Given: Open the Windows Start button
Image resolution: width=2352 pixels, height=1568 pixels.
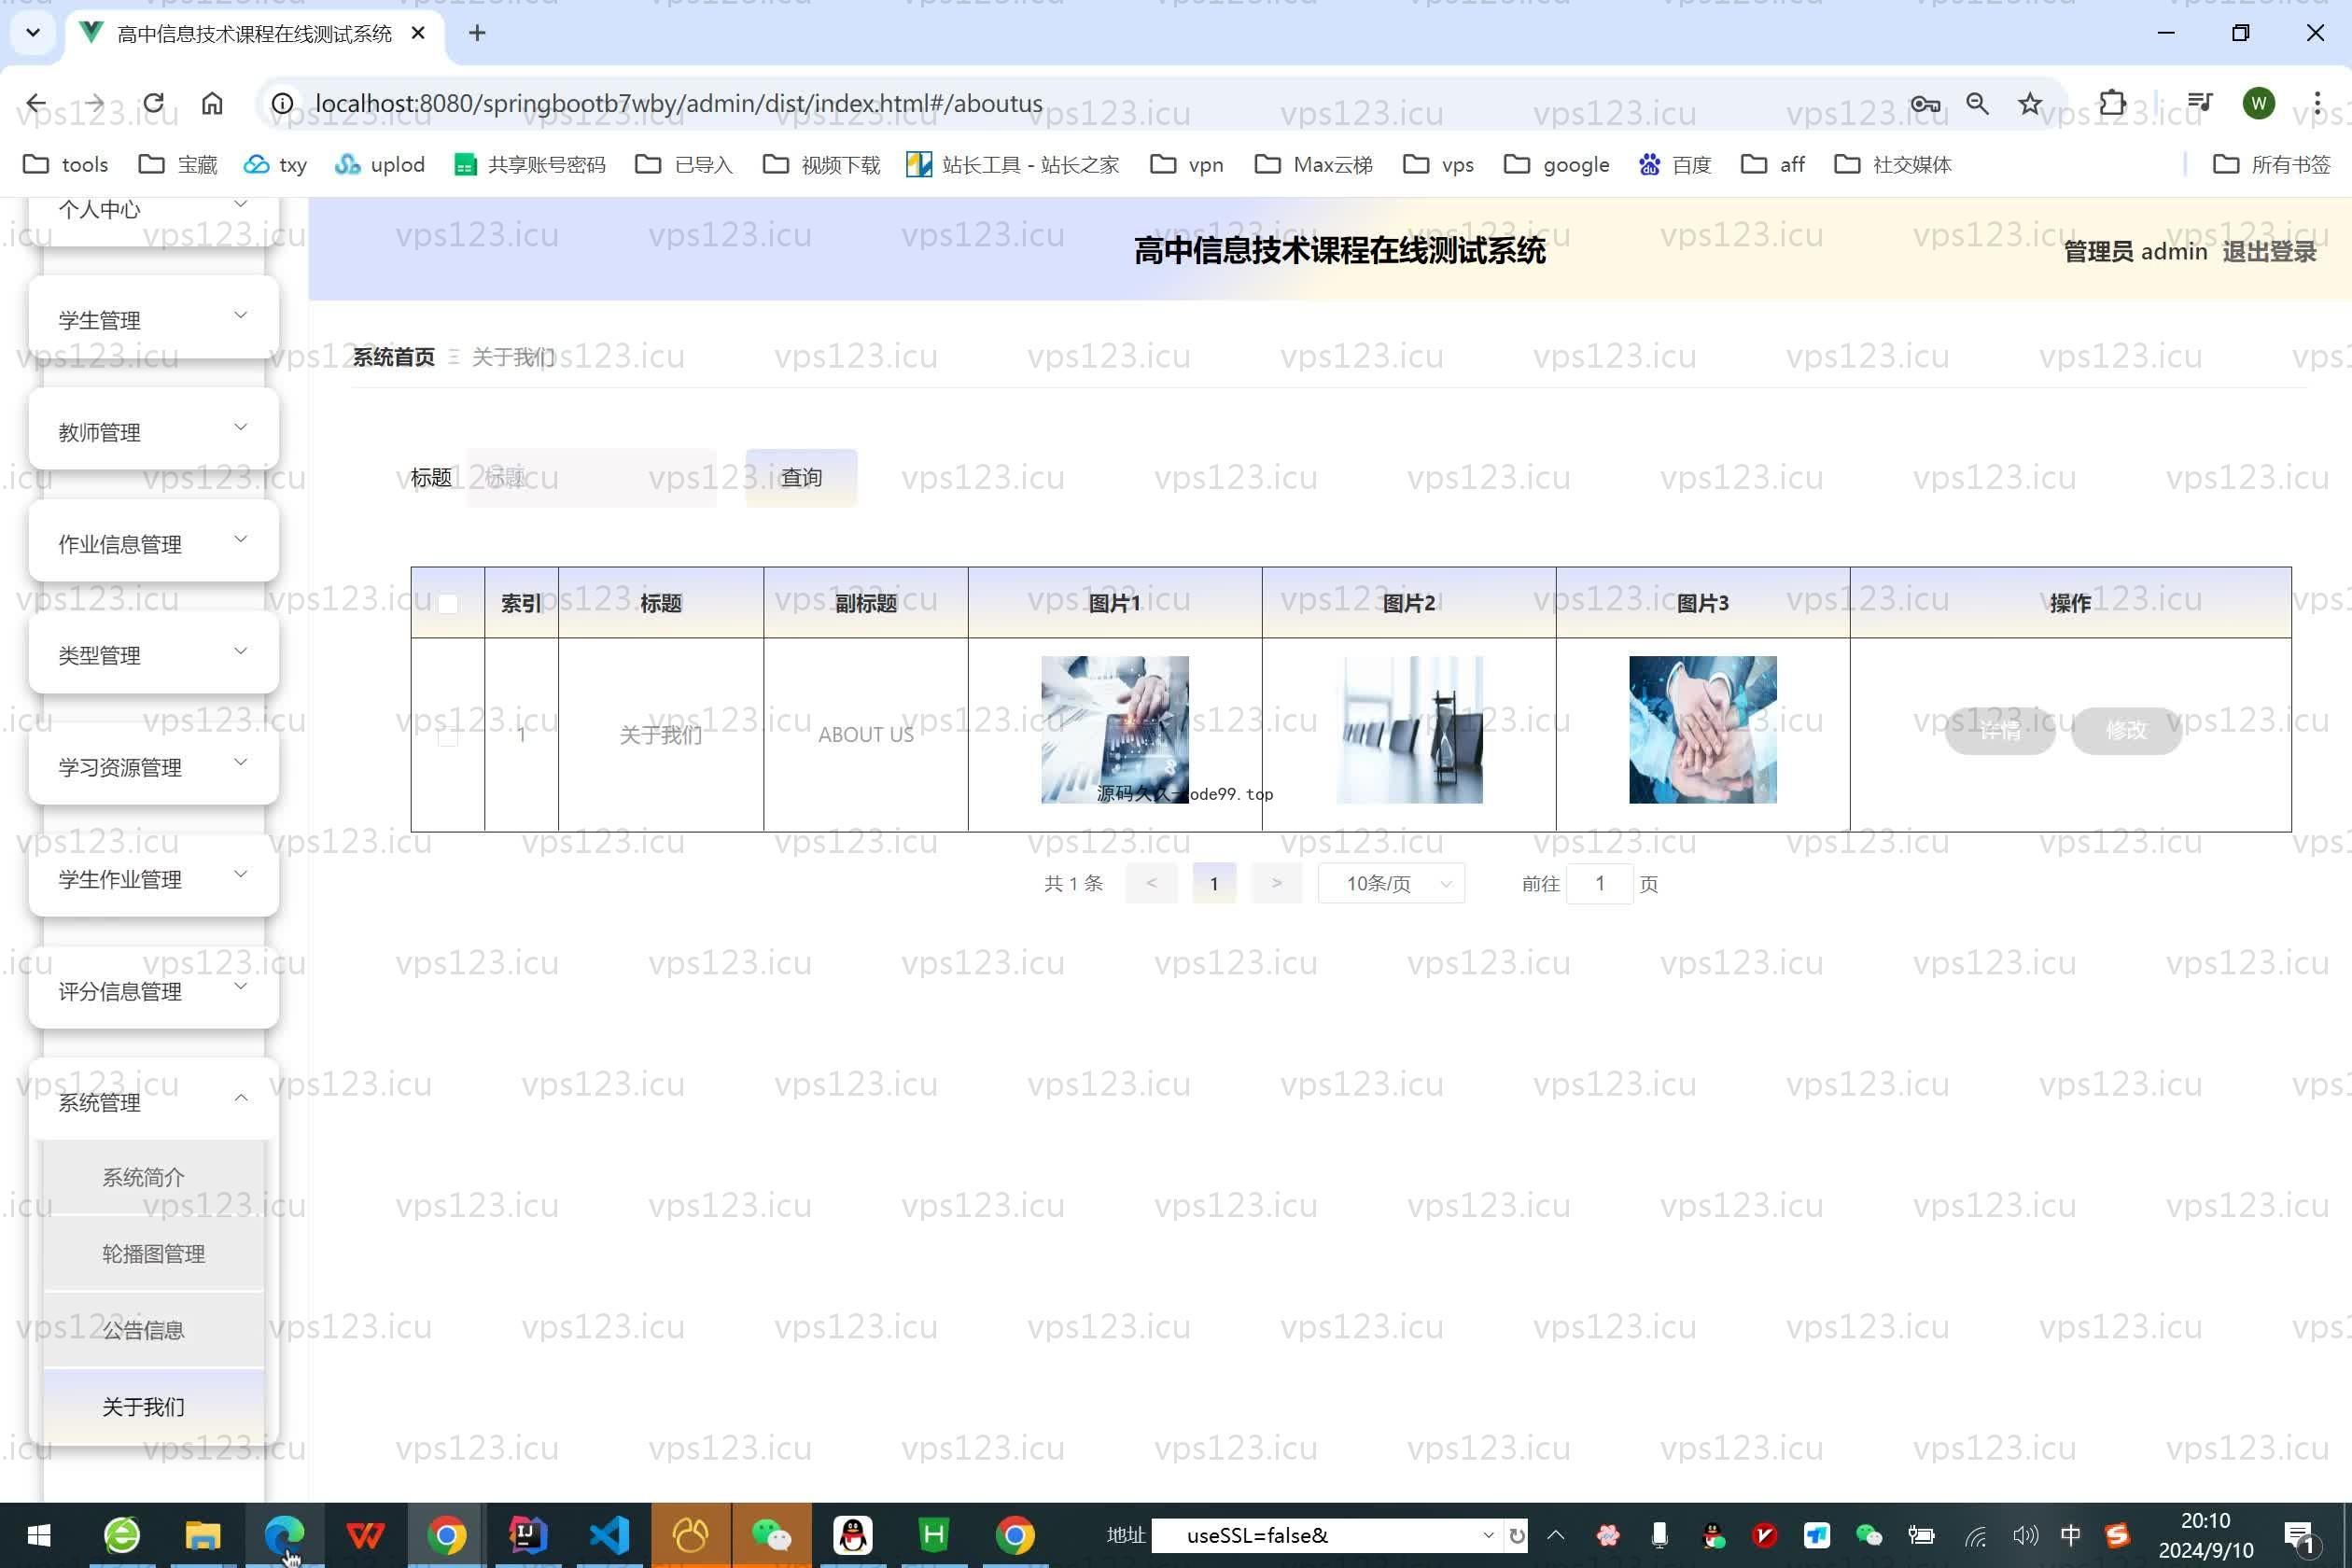Looking at the screenshot, I should (x=39, y=1535).
